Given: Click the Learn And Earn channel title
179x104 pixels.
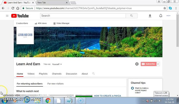Looking at the screenshot, I should click(28, 64).
